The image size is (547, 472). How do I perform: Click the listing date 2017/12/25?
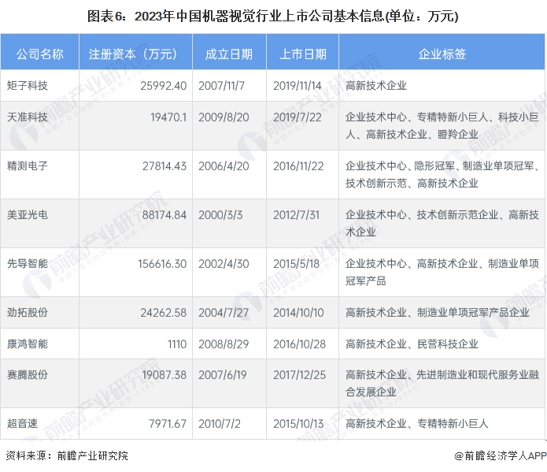point(299,375)
